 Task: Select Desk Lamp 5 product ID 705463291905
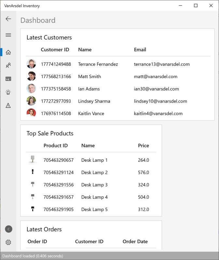click(x=58, y=209)
